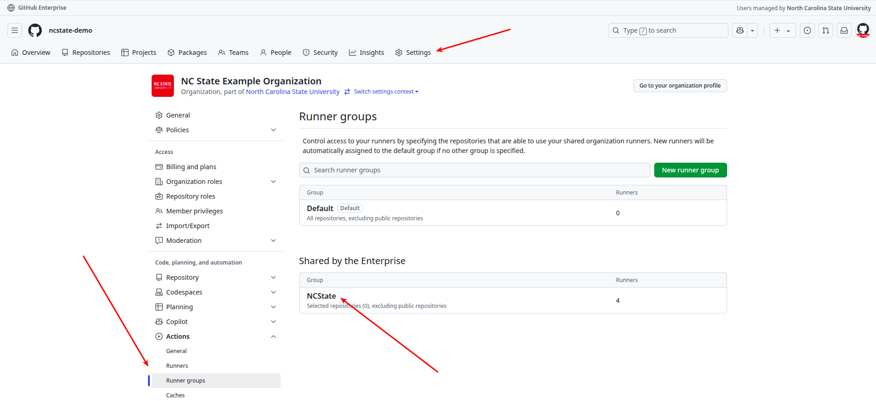Collapse the Actions sidebar section
Image resolution: width=876 pixels, height=401 pixels.
click(x=273, y=336)
